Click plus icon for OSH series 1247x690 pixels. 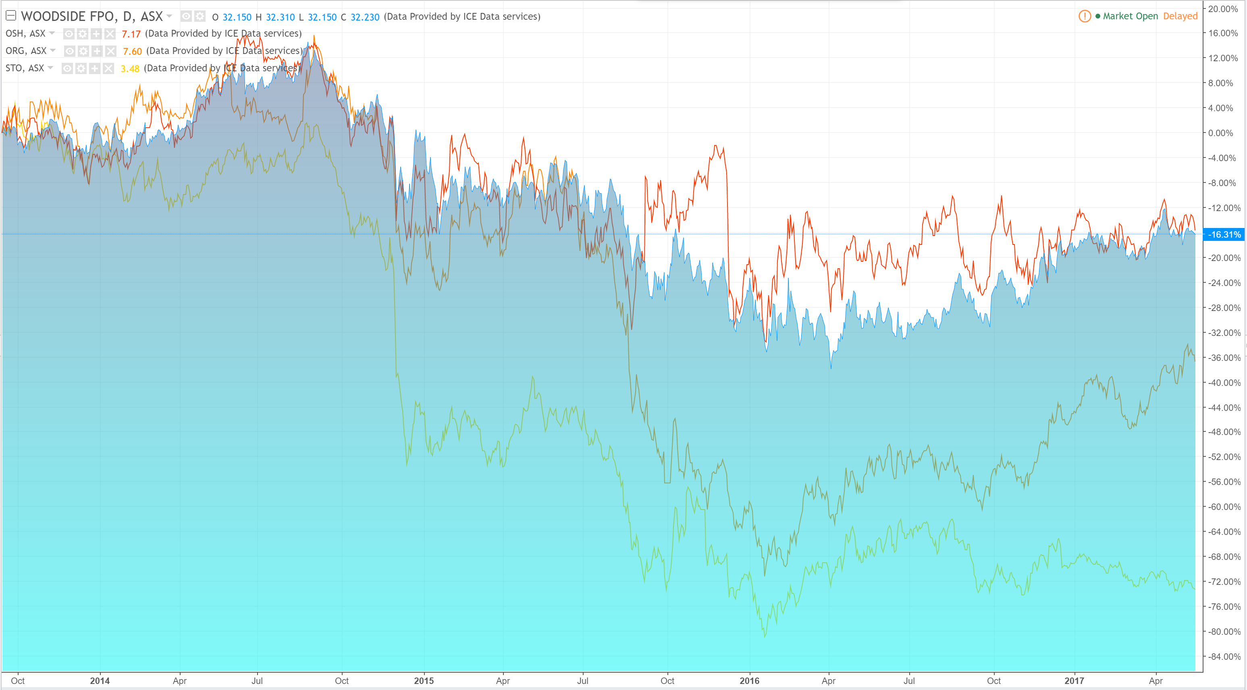coord(96,34)
